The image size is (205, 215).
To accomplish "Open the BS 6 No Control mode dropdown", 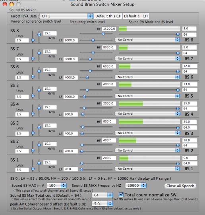I will [x=147, y=77].
